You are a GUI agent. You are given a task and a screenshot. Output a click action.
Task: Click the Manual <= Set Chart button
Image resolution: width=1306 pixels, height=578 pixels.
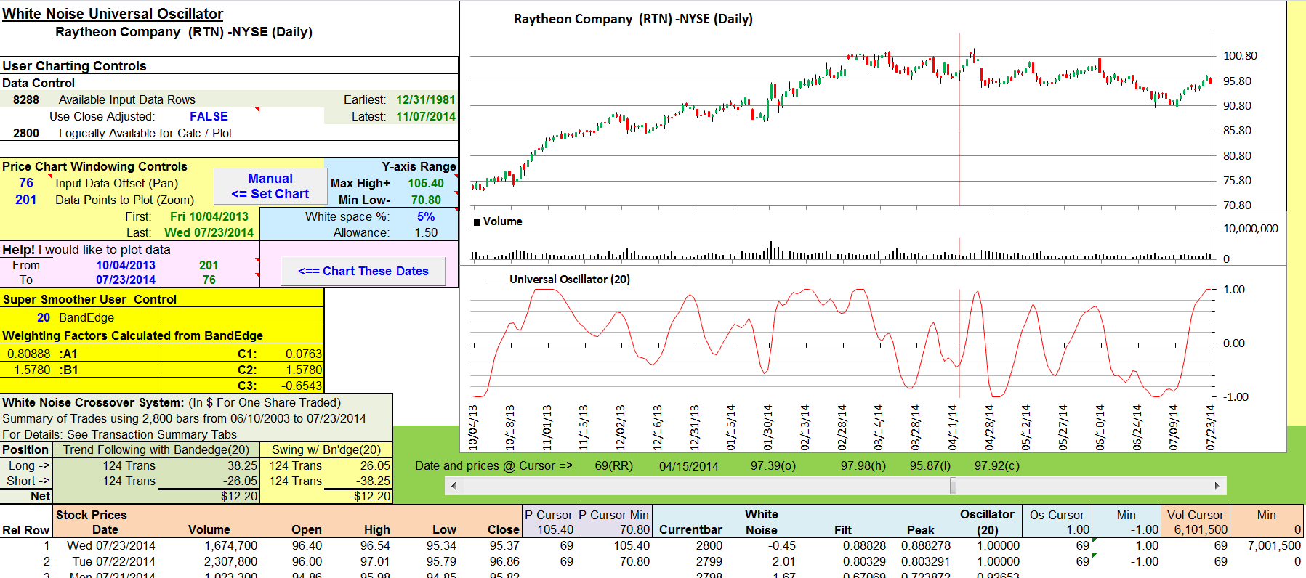click(x=270, y=186)
